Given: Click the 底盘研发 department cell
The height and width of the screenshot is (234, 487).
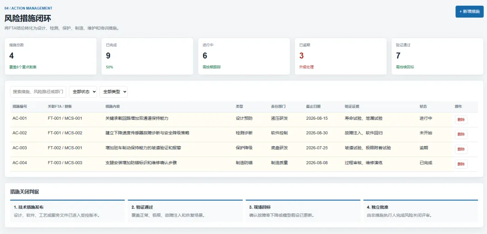Looking at the screenshot, I should tap(279, 148).
